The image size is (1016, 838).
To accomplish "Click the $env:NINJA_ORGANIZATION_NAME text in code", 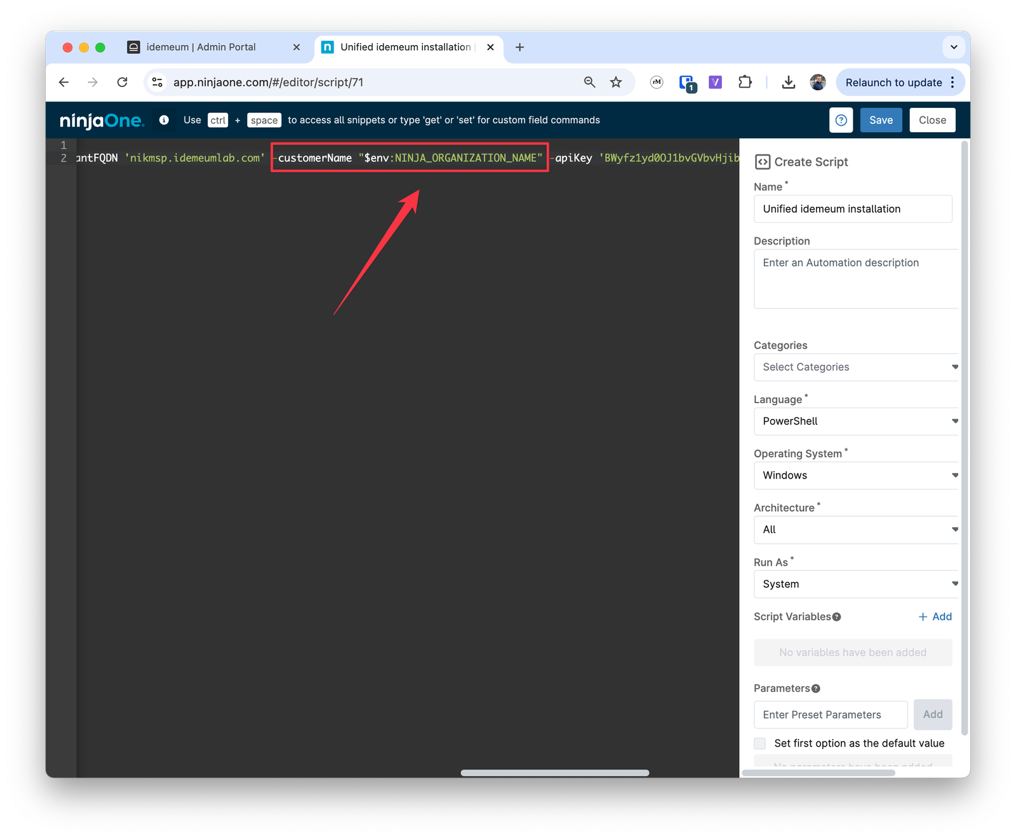I will (x=450, y=158).
